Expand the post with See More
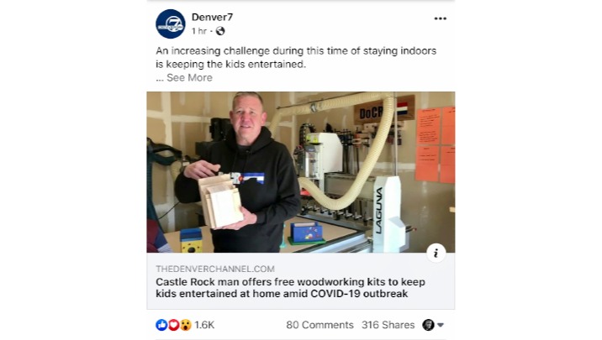The image size is (602, 340). (x=189, y=78)
